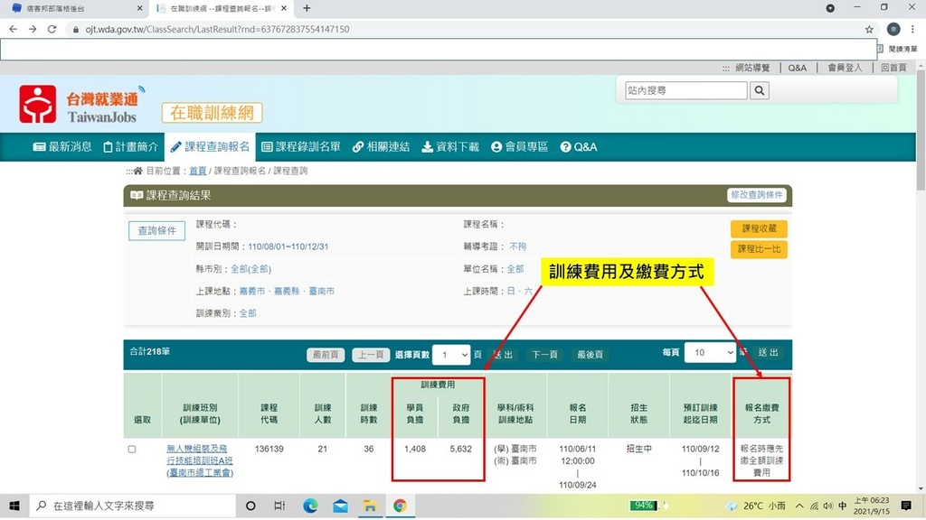Image resolution: width=926 pixels, height=520 pixels.
Task: Open the 無人機組裝及飛行技能培訓班A班 course link
Action: pyautogui.click(x=200, y=455)
